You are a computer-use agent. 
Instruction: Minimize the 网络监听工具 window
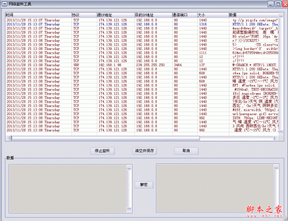click(x=270, y=4)
